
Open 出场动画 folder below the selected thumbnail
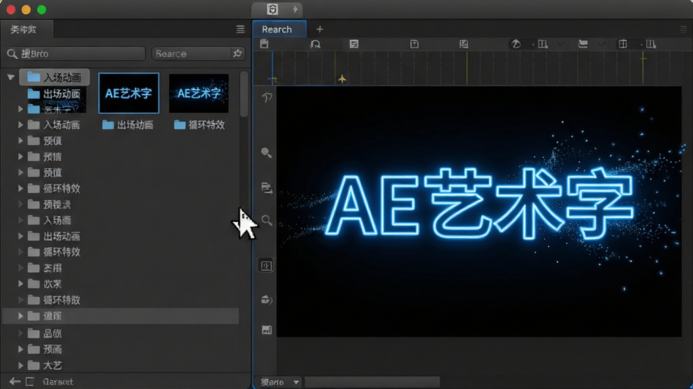pyautogui.click(x=128, y=125)
